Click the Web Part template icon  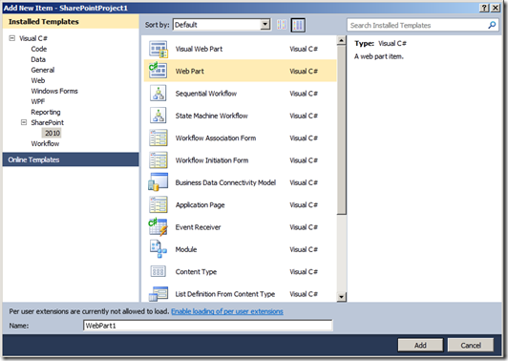[x=158, y=71]
